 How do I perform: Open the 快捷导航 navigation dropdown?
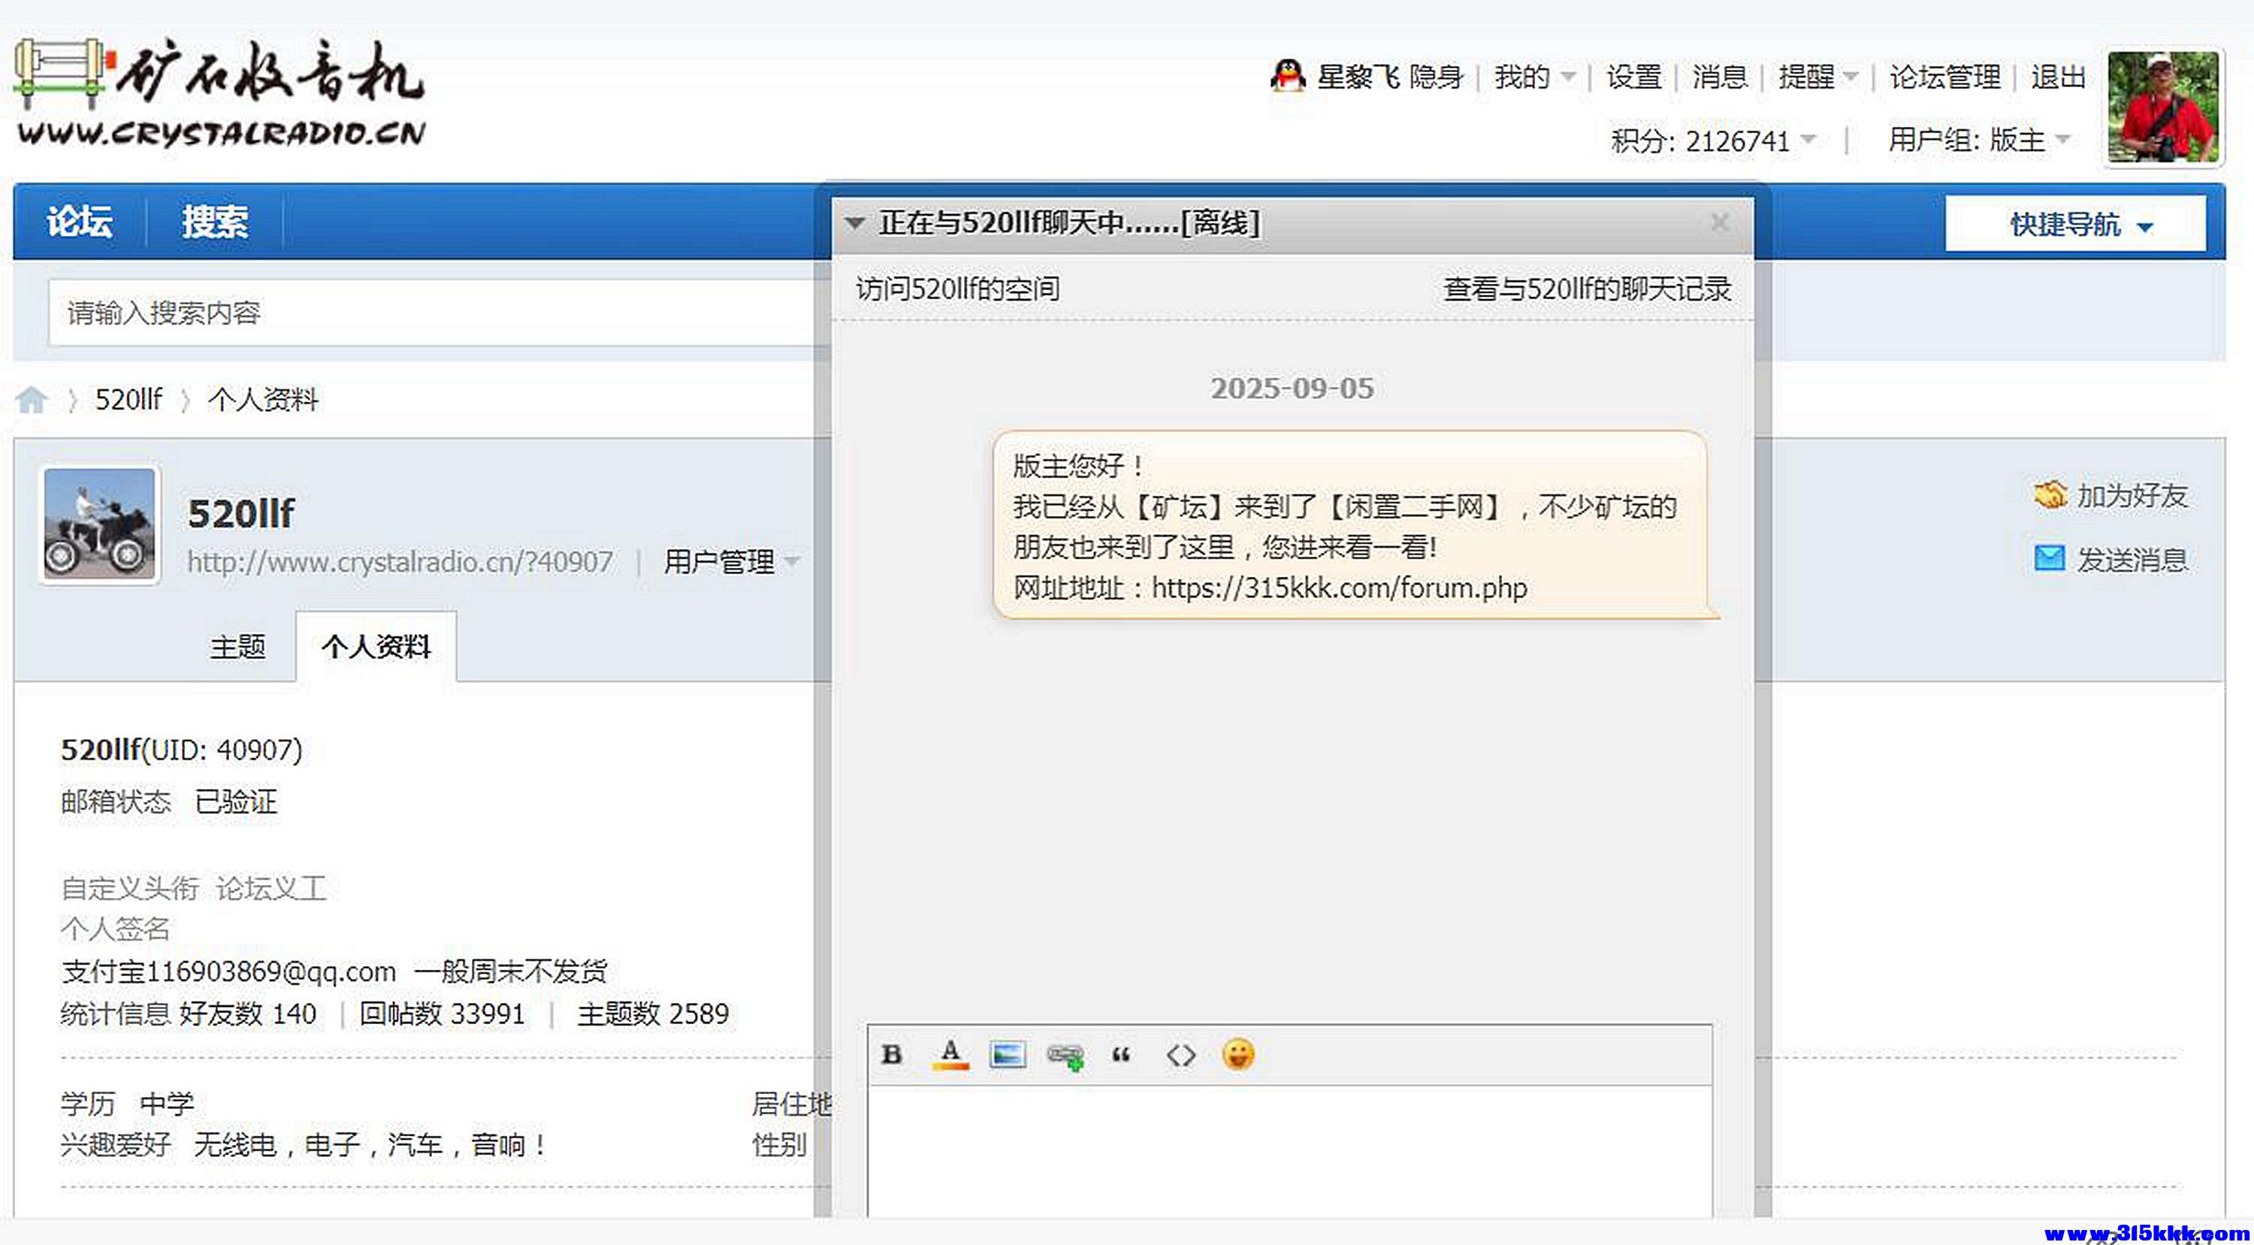pyautogui.click(x=2077, y=225)
